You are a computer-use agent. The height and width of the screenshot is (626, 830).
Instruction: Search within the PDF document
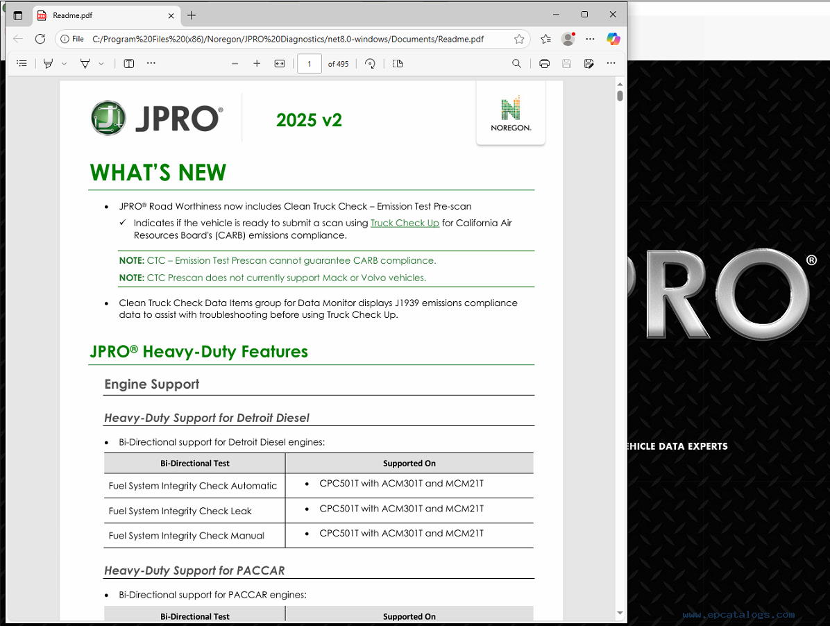tap(516, 63)
